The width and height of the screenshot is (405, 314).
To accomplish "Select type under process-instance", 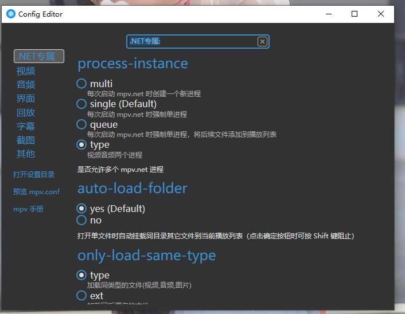I will coord(81,145).
